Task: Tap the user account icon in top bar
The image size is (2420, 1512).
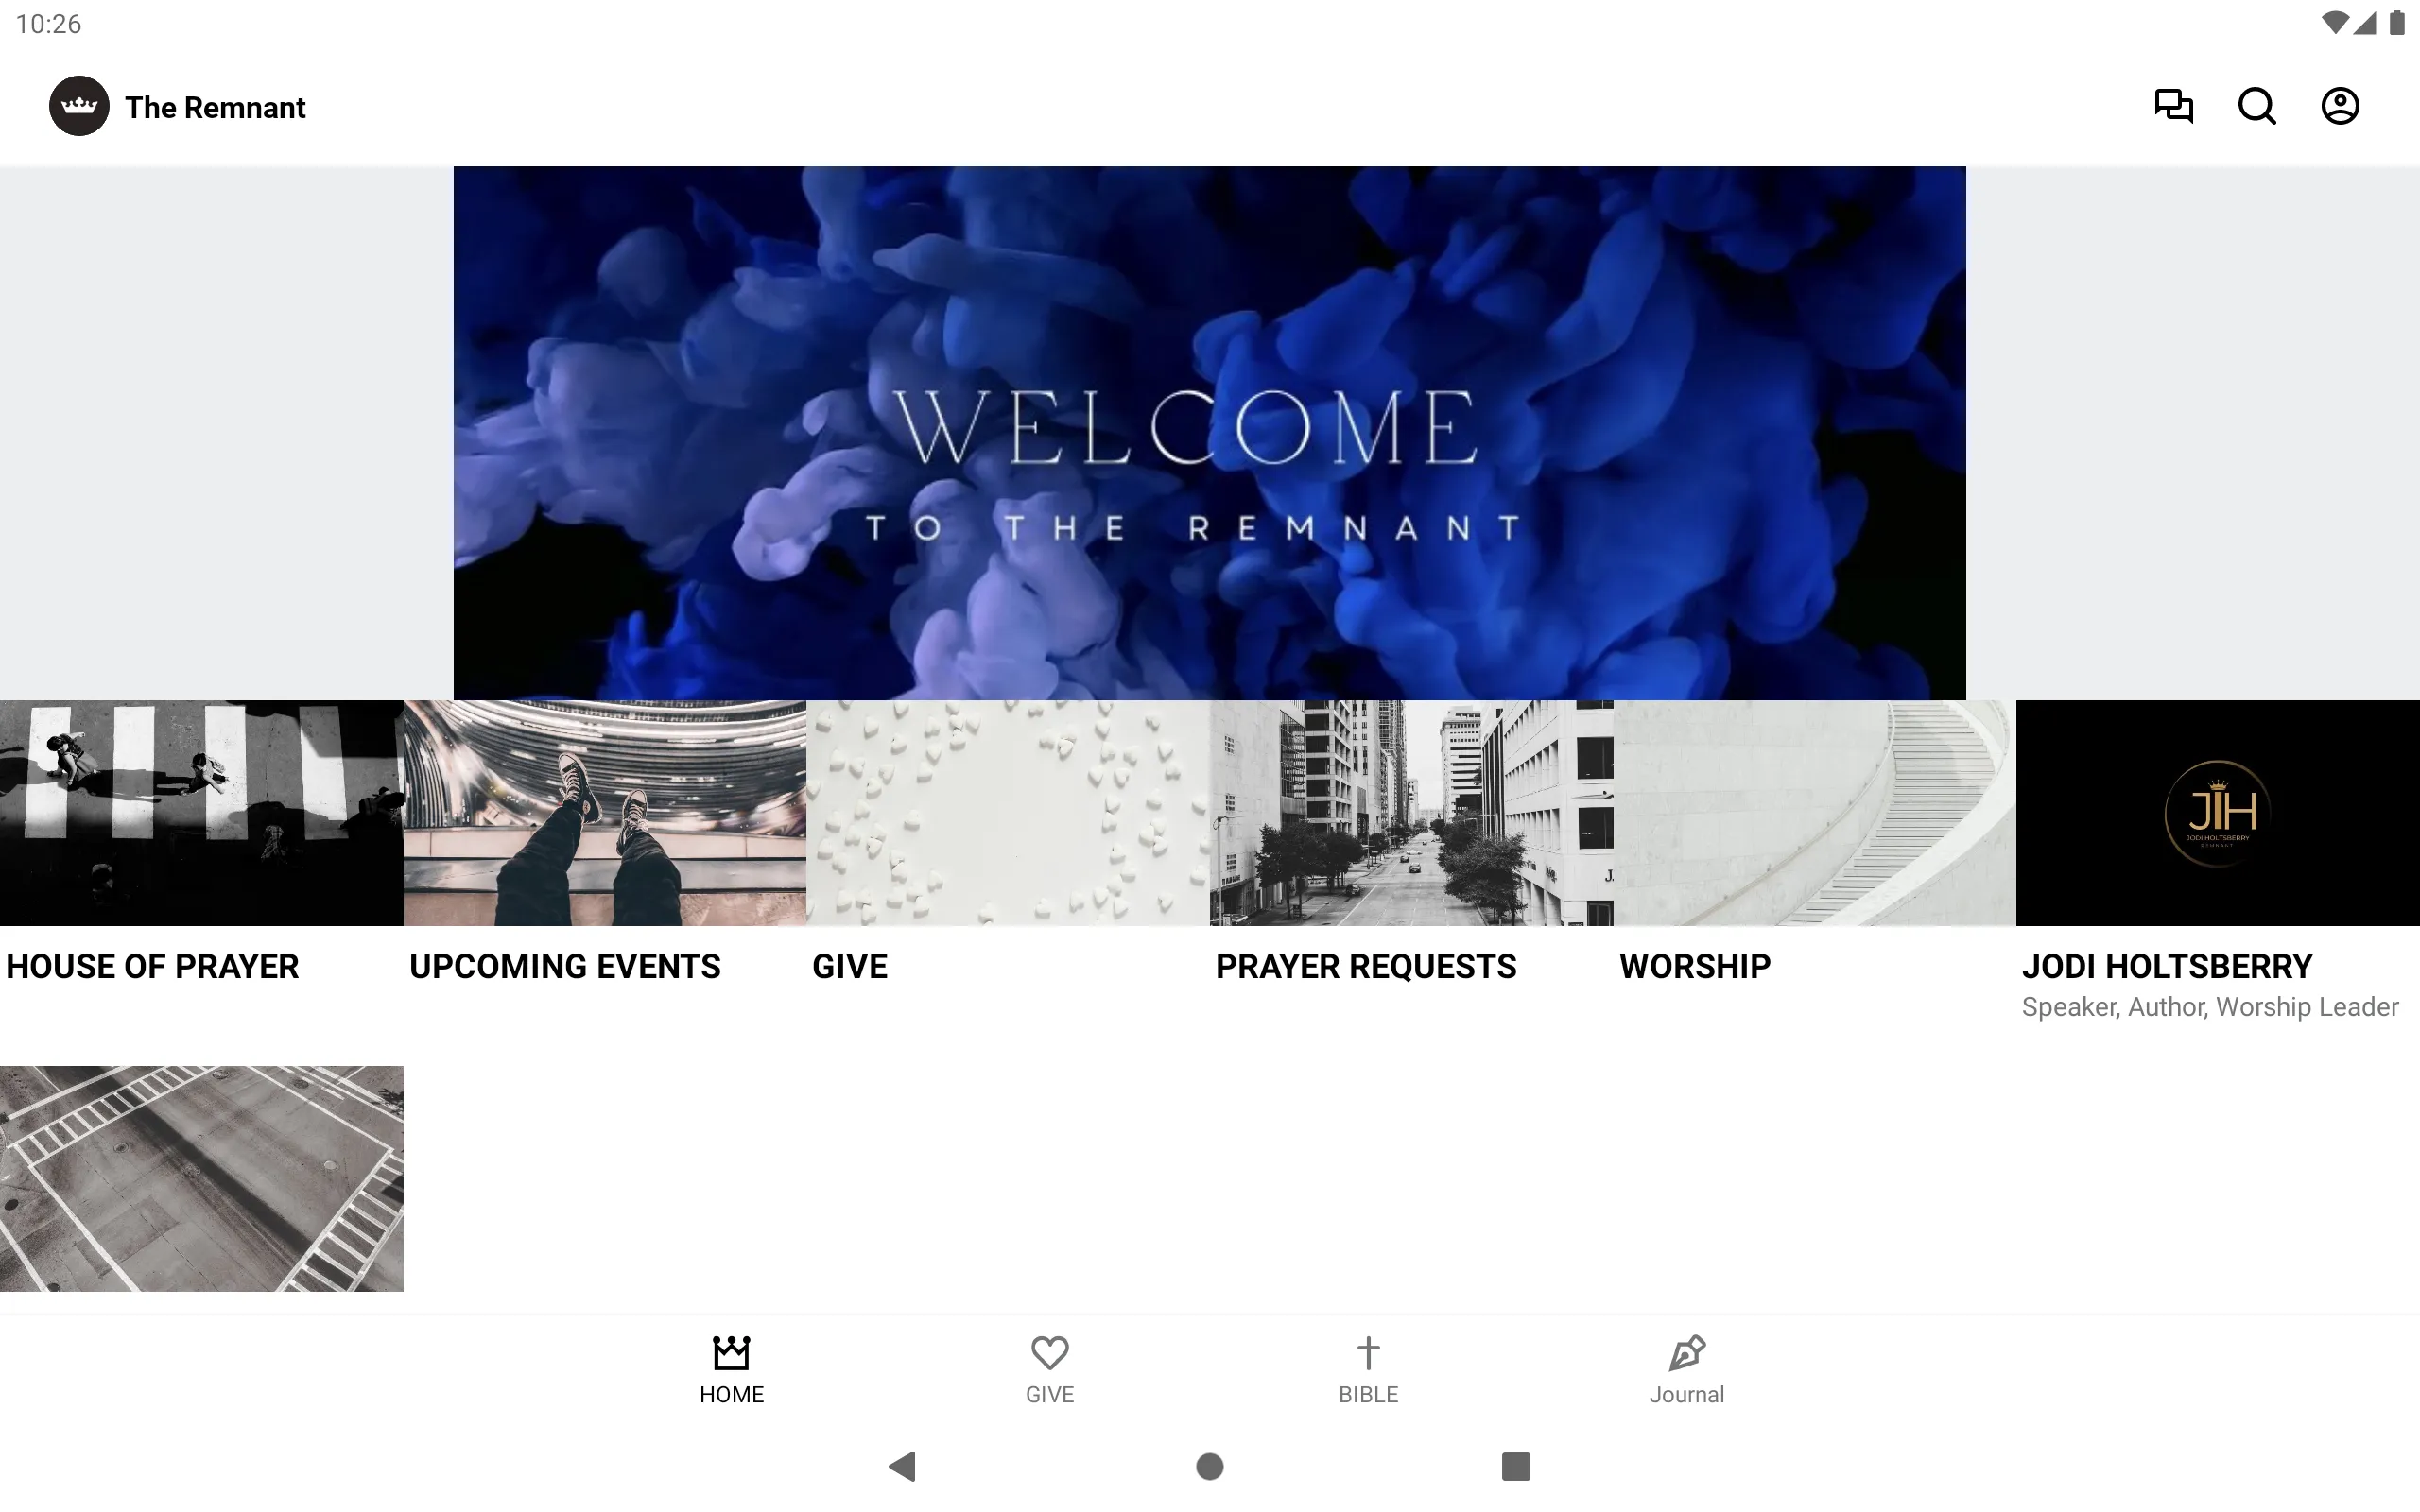Action: [x=2340, y=106]
